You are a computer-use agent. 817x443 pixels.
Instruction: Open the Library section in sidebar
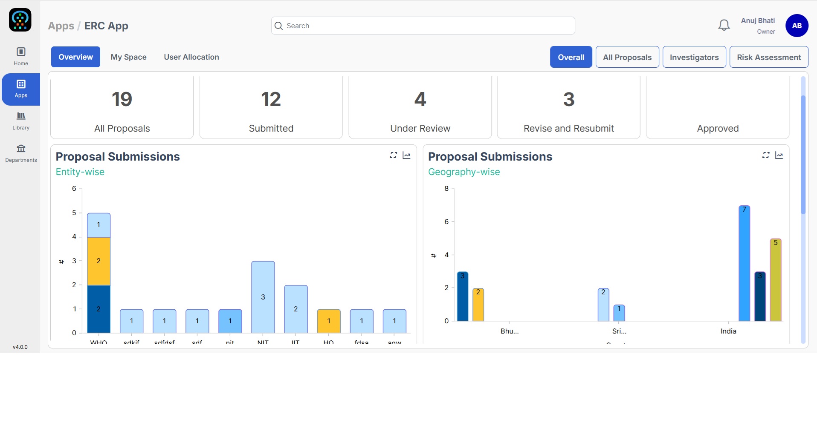(x=21, y=121)
